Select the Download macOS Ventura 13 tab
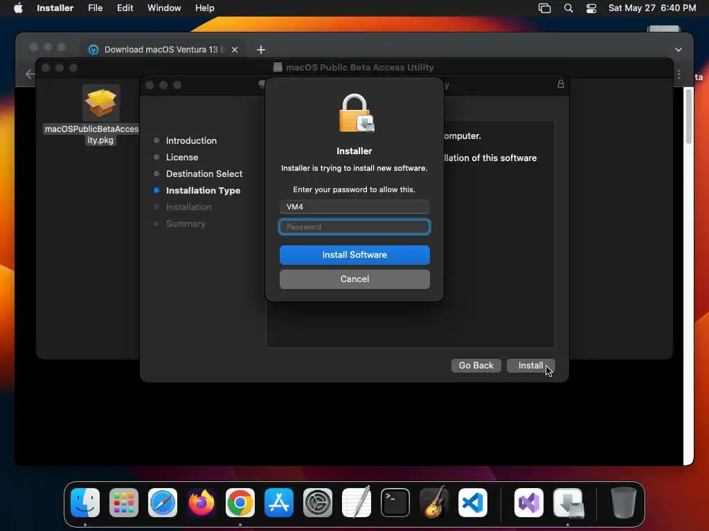The image size is (709, 531). [163, 50]
